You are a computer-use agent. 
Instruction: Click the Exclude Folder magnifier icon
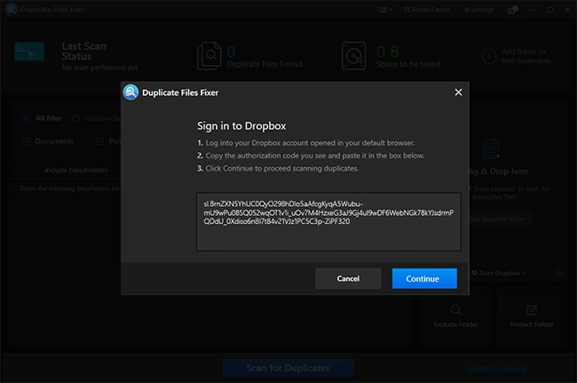tap(456, 310)
